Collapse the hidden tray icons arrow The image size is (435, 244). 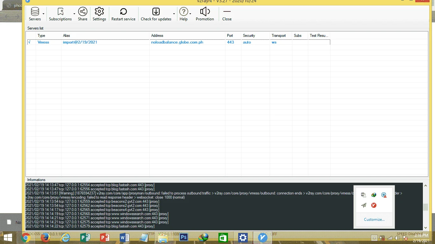tap(374, 238)
